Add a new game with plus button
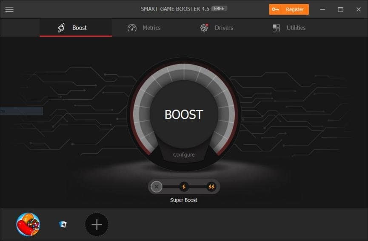The height and width of the screenshot is (241, 368). point(97,224)
